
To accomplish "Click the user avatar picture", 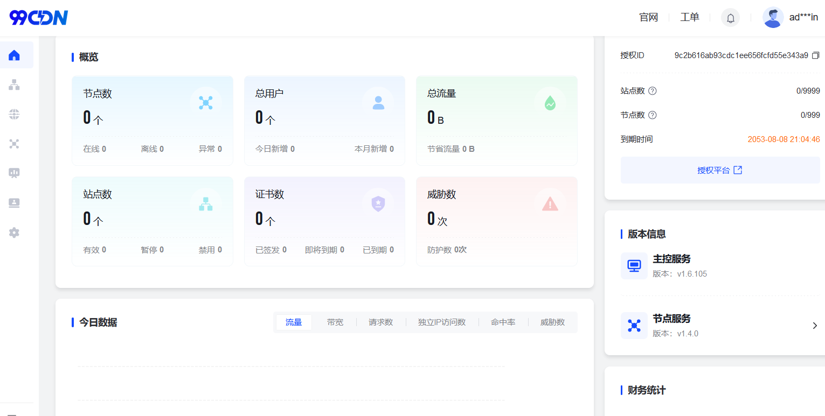I will [x=773, y=18].
